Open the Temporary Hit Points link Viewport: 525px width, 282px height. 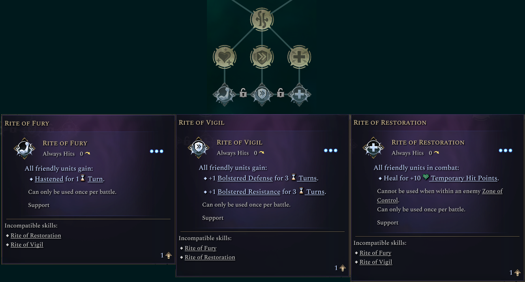click(464, 178)
